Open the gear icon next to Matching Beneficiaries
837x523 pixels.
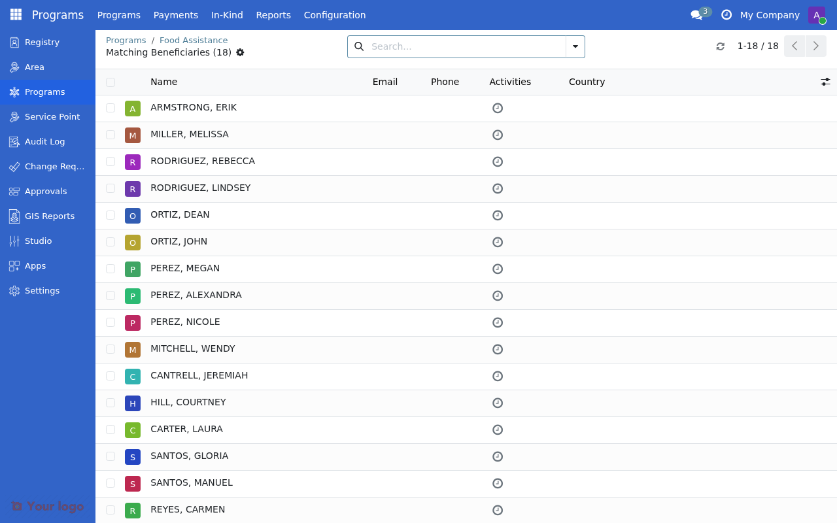240,52
